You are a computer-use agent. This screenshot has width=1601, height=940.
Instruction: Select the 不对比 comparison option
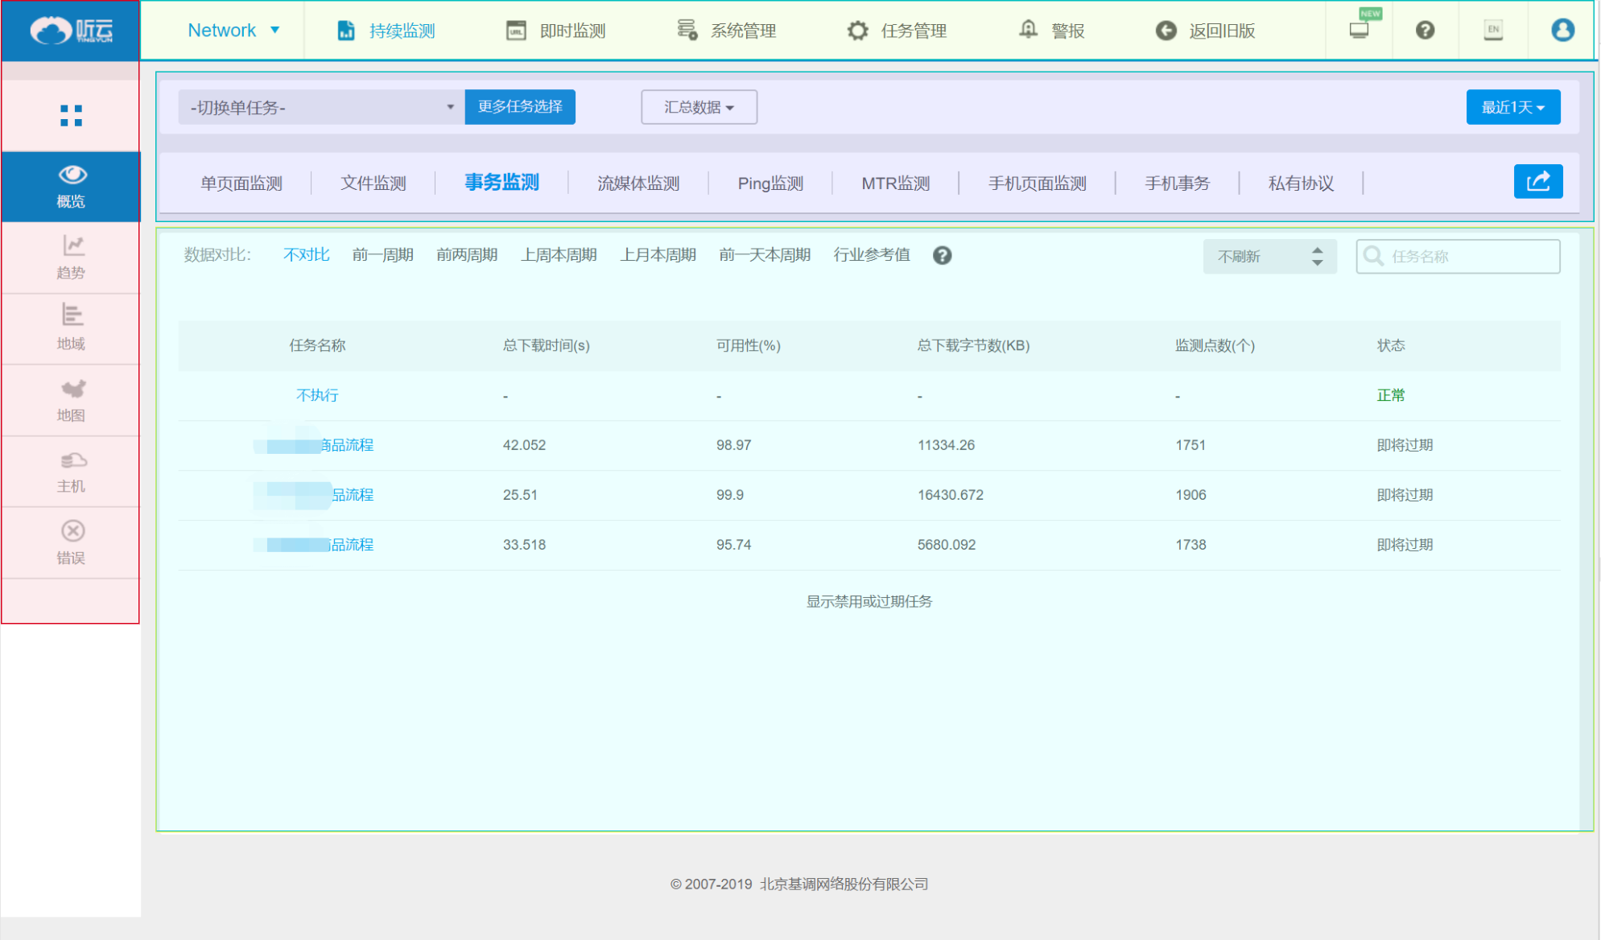307,255
